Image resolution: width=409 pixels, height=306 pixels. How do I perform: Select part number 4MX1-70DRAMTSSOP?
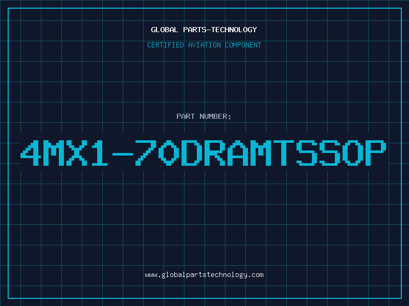(203, 152)
